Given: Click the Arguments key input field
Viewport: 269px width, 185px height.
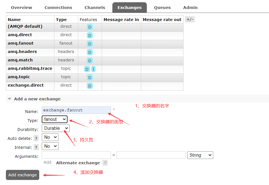Looking at the screenshot, I should click(76, 155).
